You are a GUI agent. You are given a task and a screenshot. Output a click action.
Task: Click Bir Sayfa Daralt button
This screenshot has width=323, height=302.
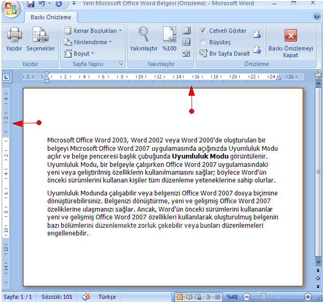224,54
